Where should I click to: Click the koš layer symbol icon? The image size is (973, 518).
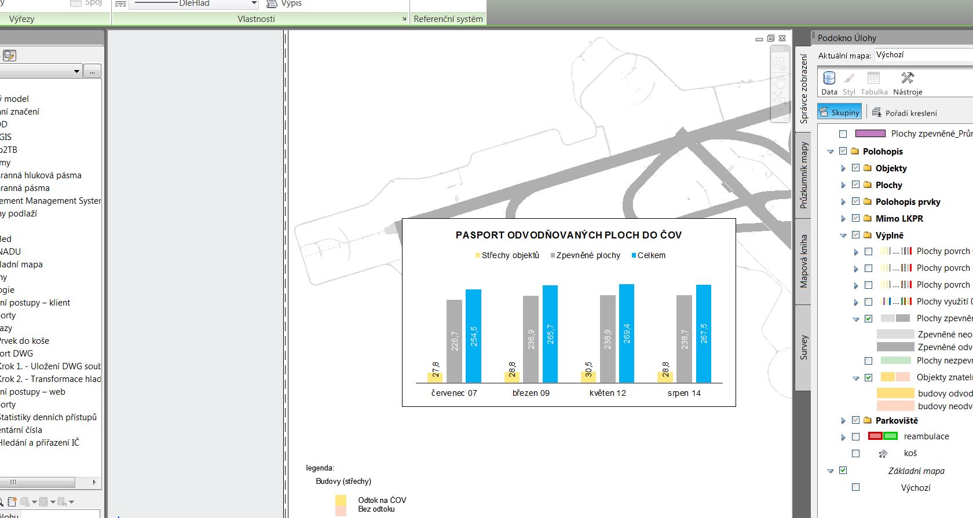(x=883, y=454)
